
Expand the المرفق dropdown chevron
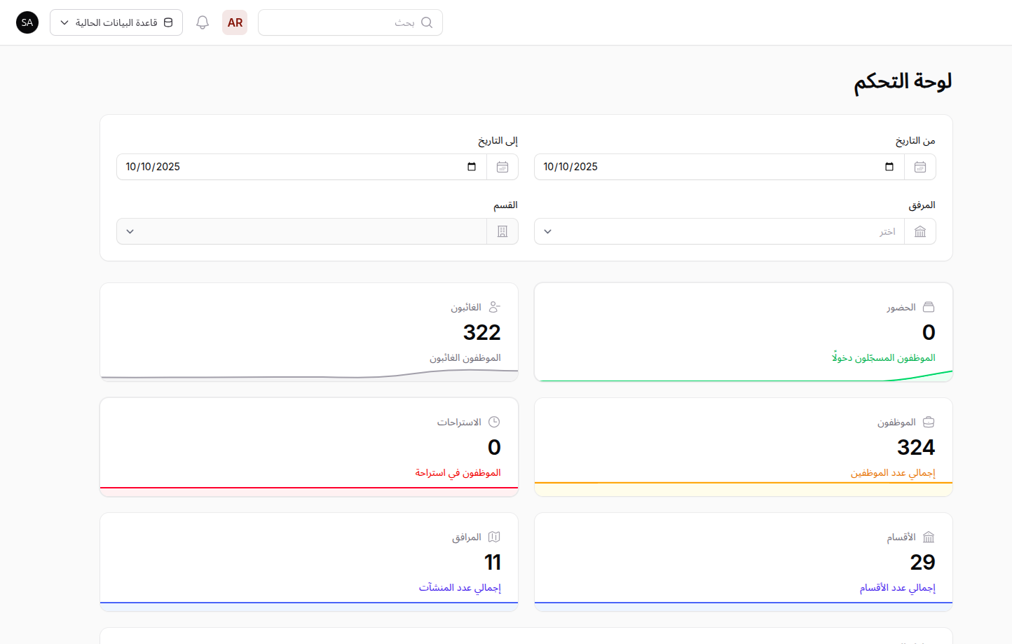tap(548, 231)
